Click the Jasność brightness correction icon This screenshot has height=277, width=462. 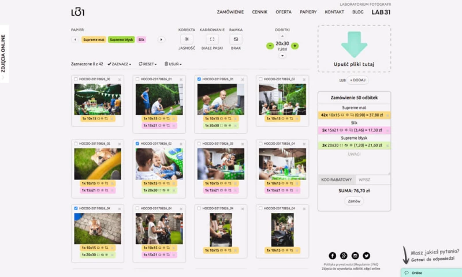coord(187,39)
